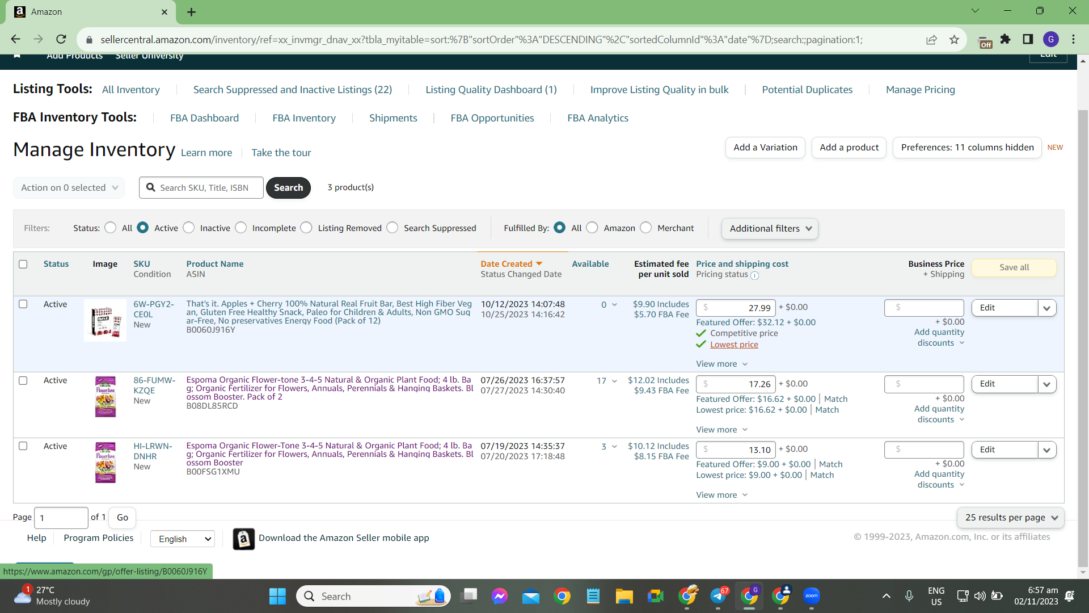Open the Windows Start menu
1089x613 pixels.
coord(277,596)
